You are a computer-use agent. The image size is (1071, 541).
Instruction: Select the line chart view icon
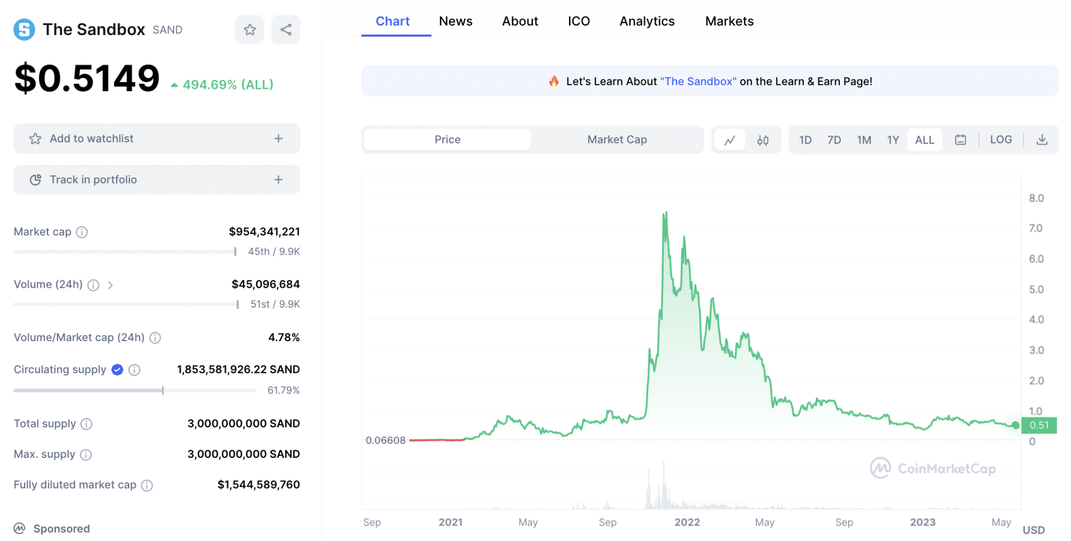point(730,140)
